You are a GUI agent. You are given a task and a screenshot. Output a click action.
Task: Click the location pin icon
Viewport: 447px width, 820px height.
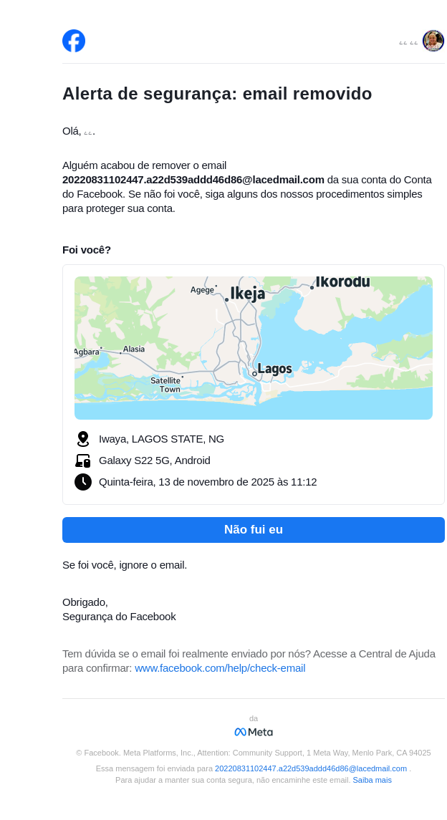click(83, 439)
